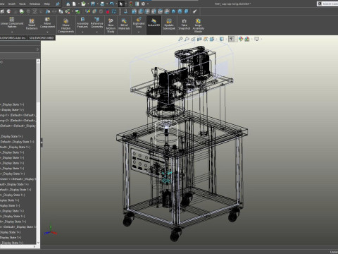Click feature tree scrollbar down arrow
The height and width of the screenshot is (254, 338).
[x=38, y=243]
